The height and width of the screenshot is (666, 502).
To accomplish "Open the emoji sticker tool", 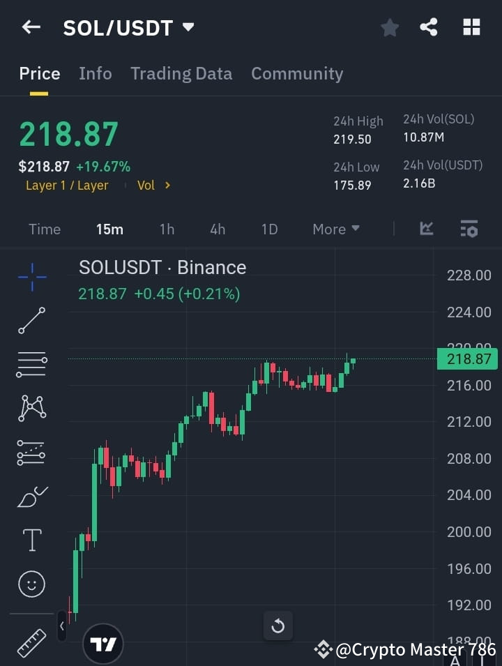I will 31,584.
